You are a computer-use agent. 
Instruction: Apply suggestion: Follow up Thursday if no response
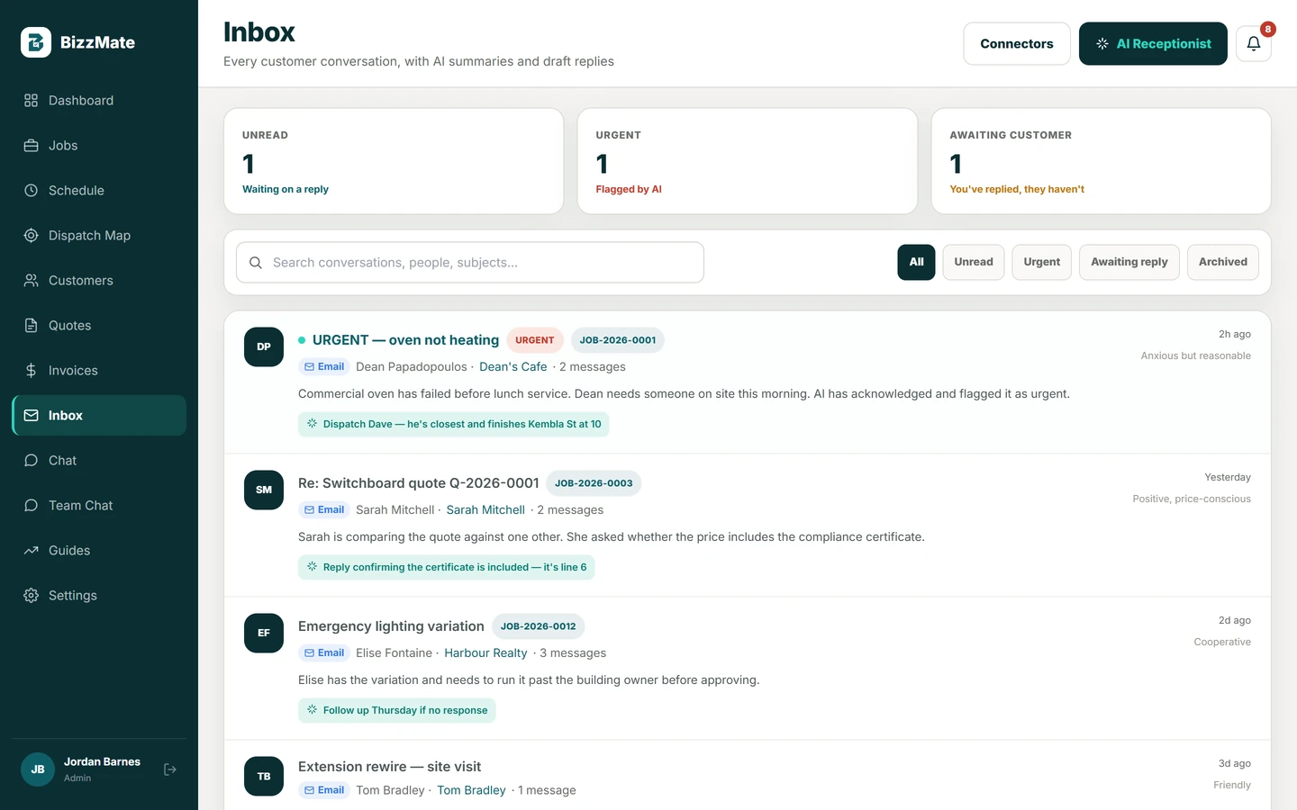pos(397,710)
